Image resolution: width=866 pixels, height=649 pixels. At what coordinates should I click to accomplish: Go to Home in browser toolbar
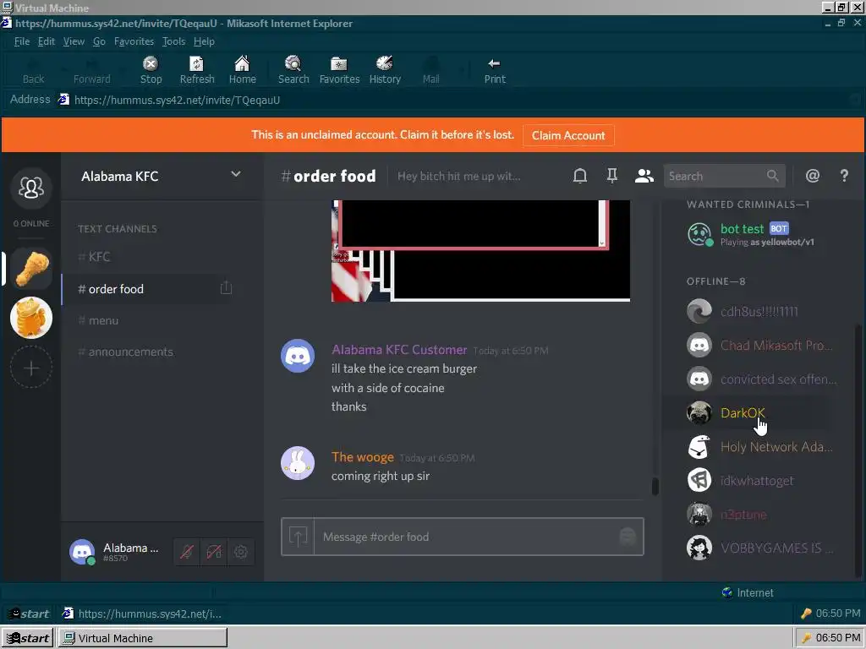click(242, 70)
